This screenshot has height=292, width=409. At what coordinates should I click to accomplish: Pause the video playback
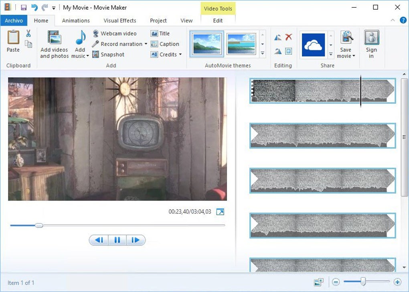(117, 240)
